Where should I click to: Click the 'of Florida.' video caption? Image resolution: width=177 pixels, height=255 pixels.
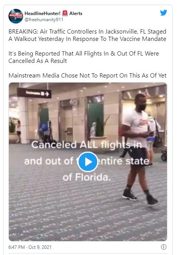[x=87, y=177]
